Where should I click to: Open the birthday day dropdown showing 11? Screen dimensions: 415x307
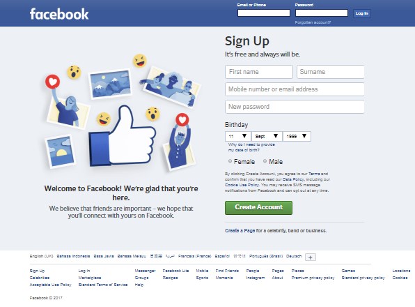click(237, 136)
